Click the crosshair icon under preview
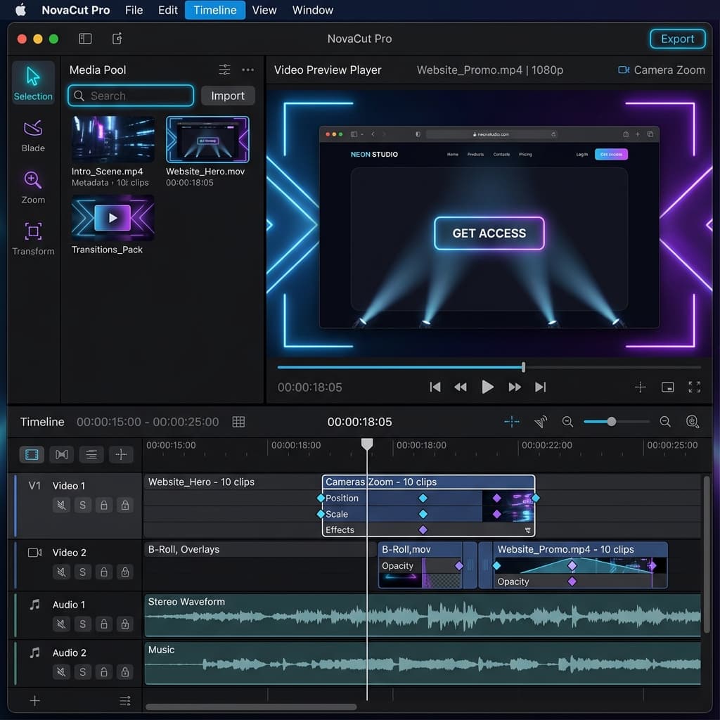720x720 pixels. (640, 387)
